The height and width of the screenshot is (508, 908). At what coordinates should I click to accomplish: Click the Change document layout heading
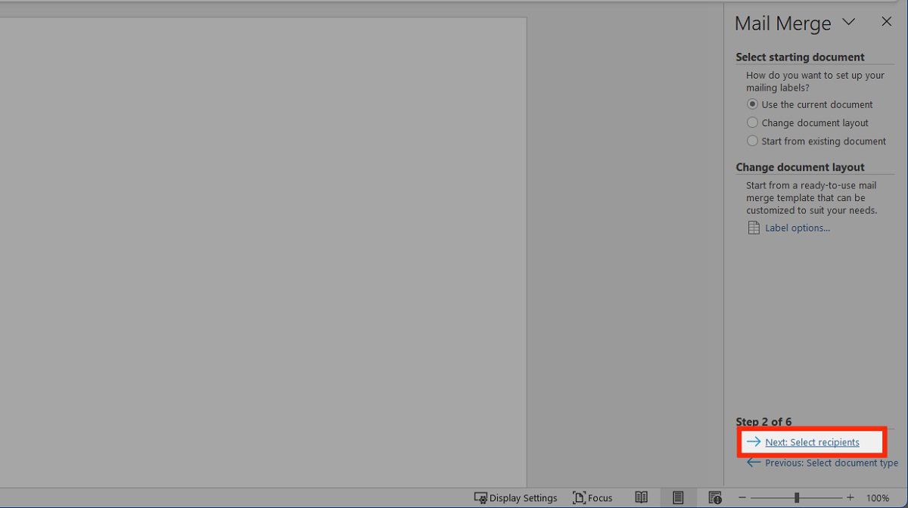coord(800,167)
